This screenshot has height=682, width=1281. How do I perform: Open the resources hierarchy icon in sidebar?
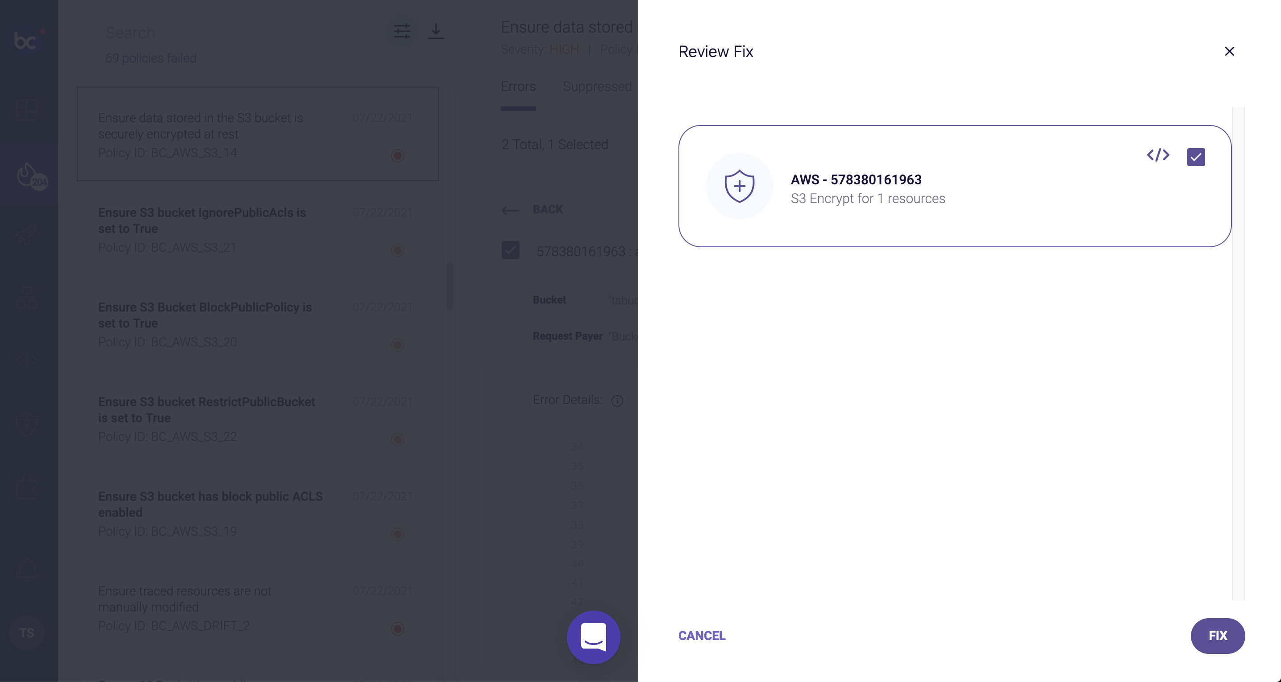[x=26, y=297]
